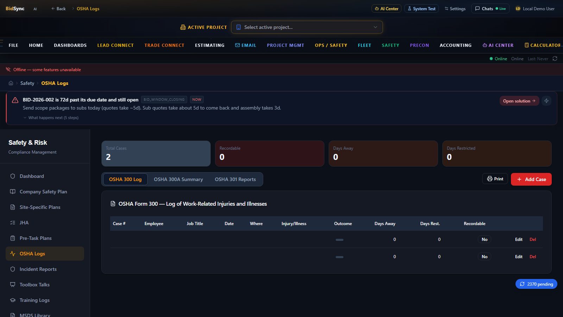The width and height of the screenshot is (563, 317).
Task: Click the green Online status dot
Action: [491, 59]
